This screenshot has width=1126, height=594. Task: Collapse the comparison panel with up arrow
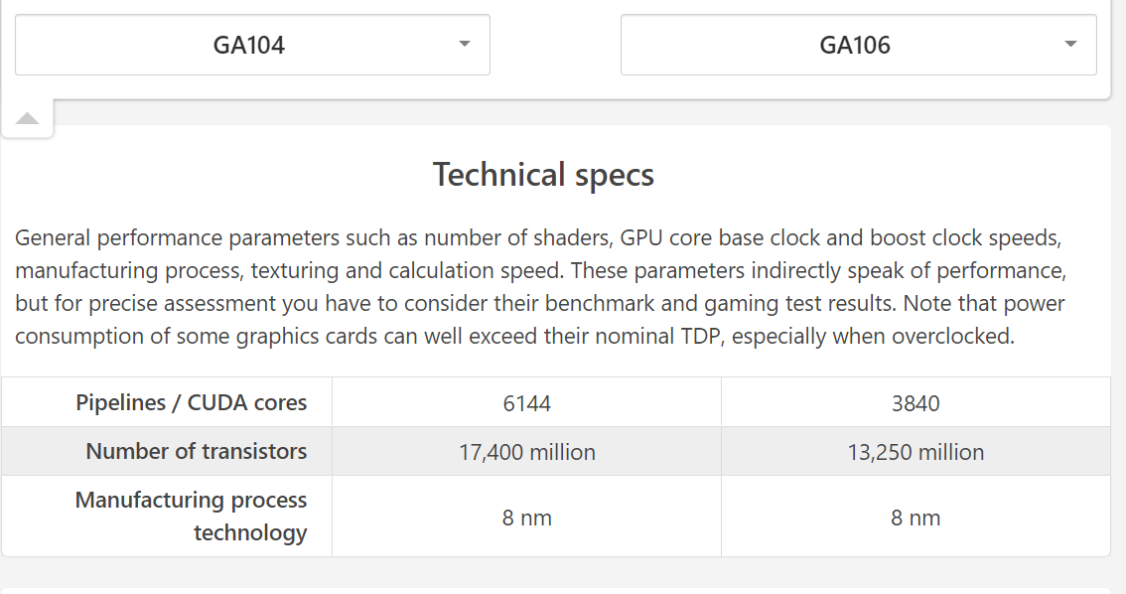coord(27,118)
